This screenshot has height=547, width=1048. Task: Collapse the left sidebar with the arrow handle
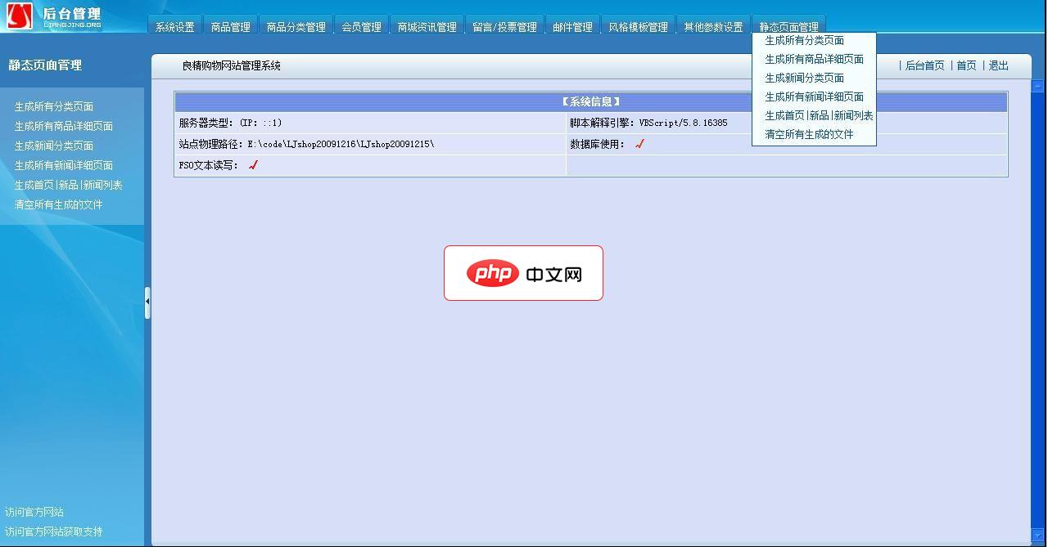147,302
